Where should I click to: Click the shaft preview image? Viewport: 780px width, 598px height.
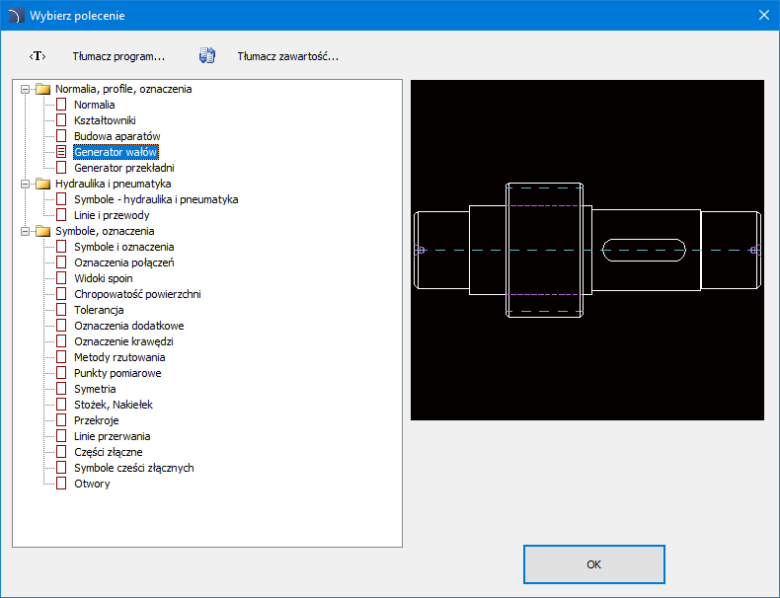587,250
